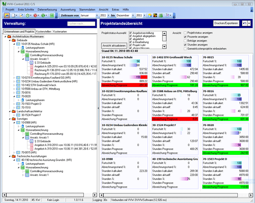The image size is (255, 203).
Task: Click the red circular G toolbar icon
Action: pos(35,16)
